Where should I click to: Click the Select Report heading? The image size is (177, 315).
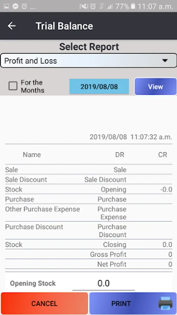[x=89, y=47]
